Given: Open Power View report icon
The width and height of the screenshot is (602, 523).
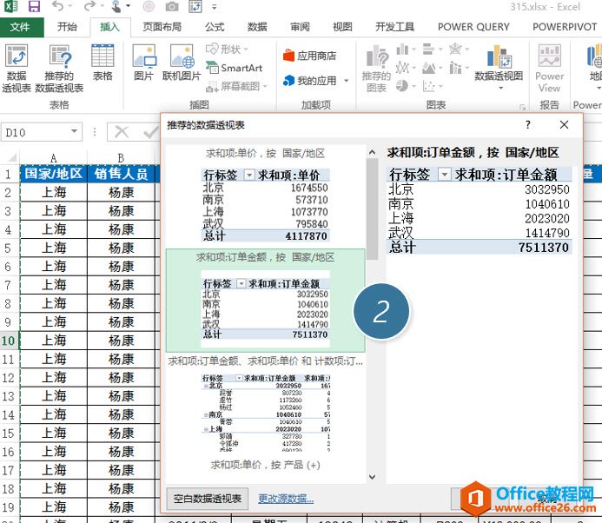Looking at the screenshot, I should (549, 69).
